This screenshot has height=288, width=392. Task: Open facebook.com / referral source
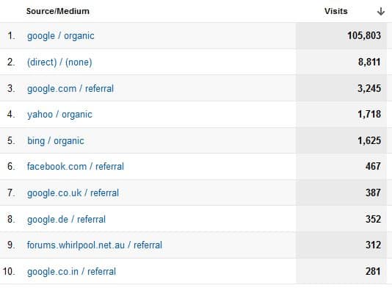[x=76, y=166]
